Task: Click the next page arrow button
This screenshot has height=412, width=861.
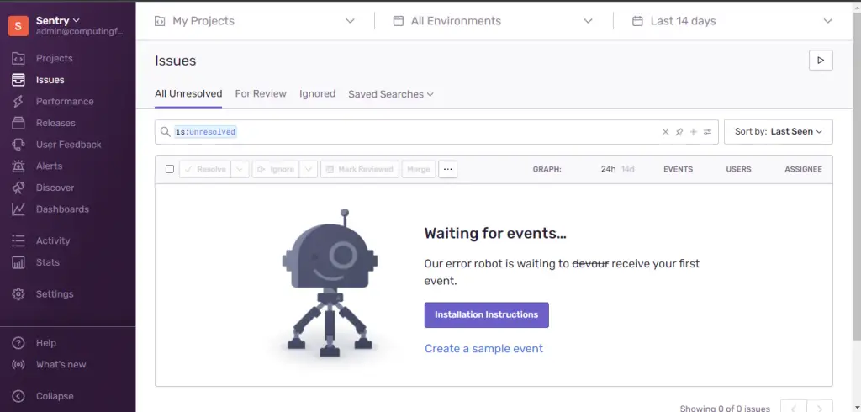Action: click(820, 407)
